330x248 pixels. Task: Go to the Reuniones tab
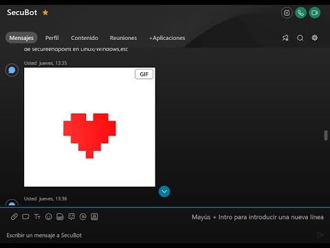(123, 38)
